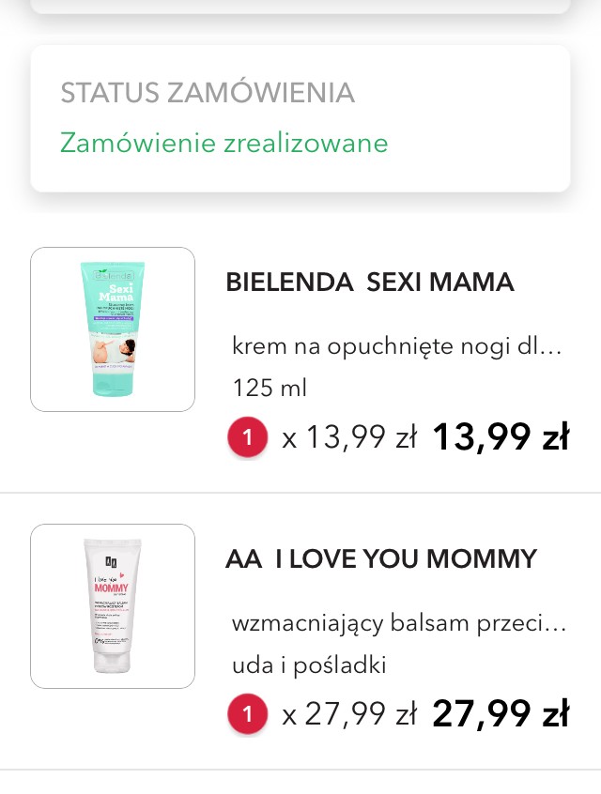Viewport: 601px width, 794px height.
Task: Tap the partially visible card at the top
Action: tap(300, 5)
